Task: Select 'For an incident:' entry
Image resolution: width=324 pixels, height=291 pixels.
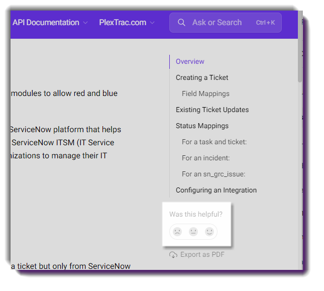Action: click(x=205, y=158)
